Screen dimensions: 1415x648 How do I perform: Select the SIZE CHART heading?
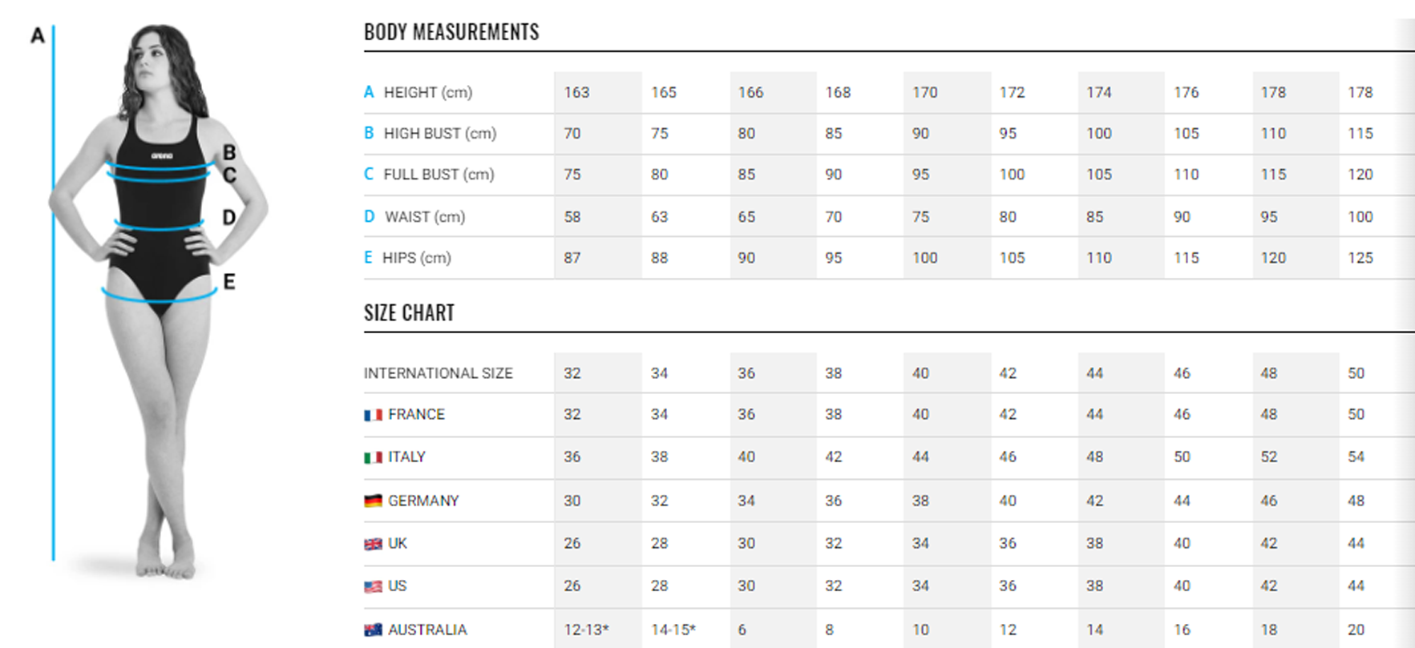click(x=409, y=312)
